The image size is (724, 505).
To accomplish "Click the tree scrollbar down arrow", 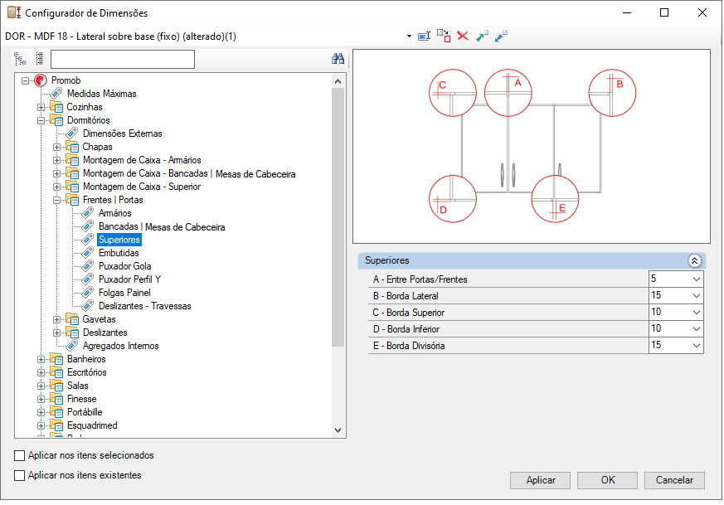I will pyautogui.click(x=338, y=430).
